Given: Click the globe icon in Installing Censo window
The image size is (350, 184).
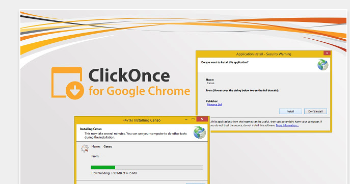Looking at the screenshot, I should (x=200, y=133).
